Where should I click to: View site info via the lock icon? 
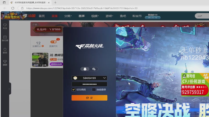tap(22, 8)
